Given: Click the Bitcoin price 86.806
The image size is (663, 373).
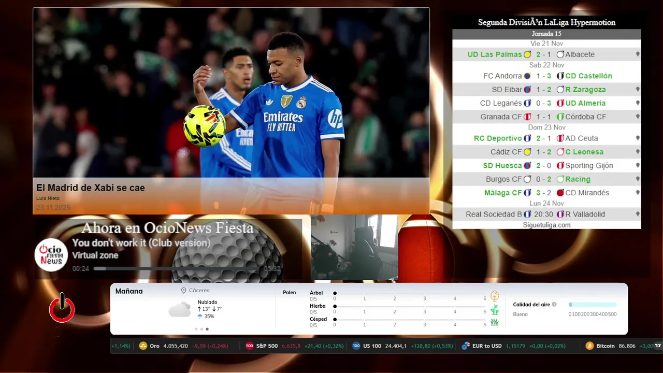Looking at the screenshot, I should click(627, 346).
